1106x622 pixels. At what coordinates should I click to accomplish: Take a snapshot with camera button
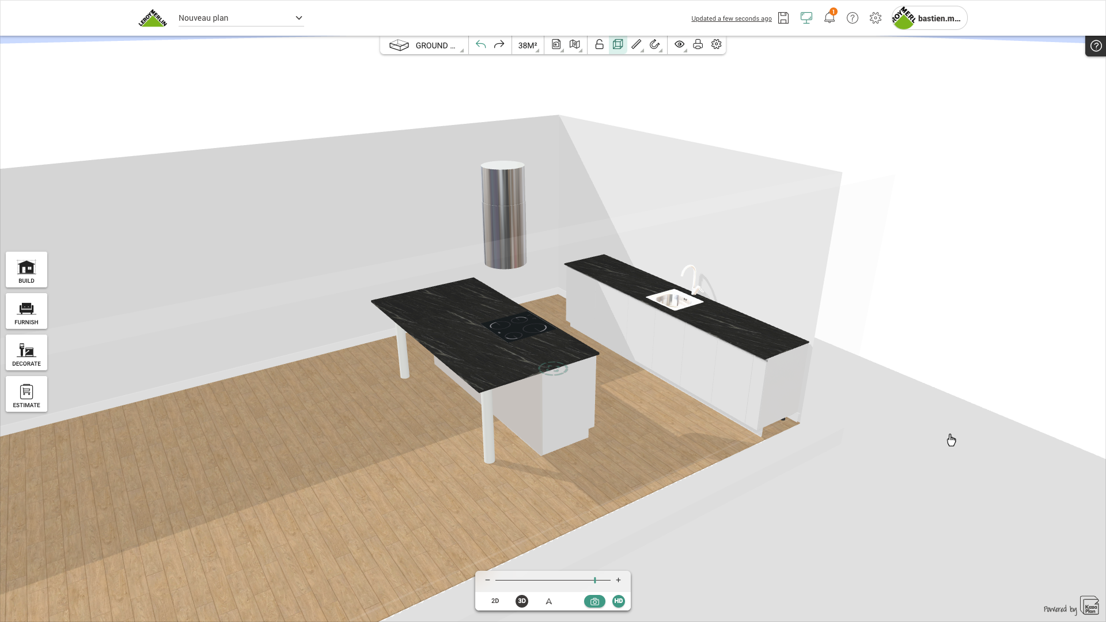[x=594, y=601]
